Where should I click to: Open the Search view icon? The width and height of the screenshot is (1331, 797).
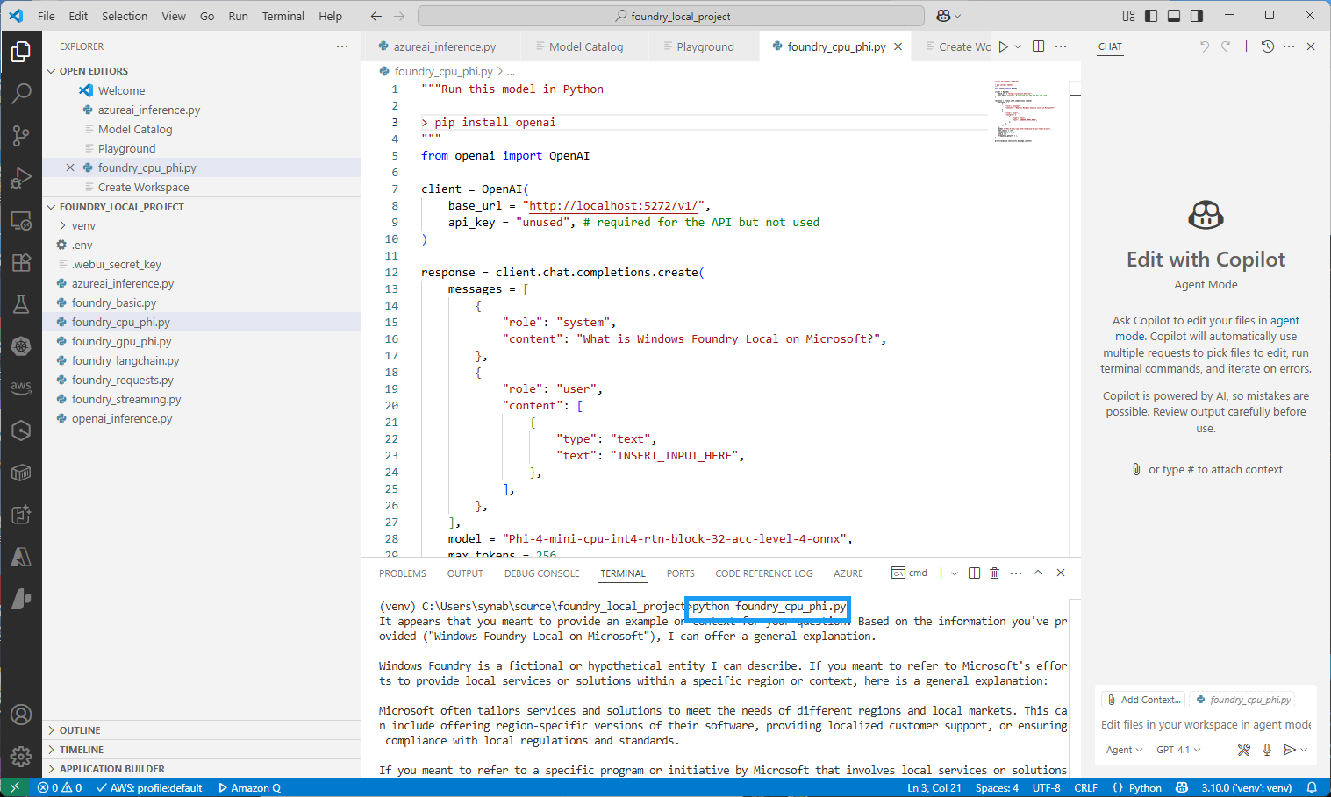coord(21,93)
